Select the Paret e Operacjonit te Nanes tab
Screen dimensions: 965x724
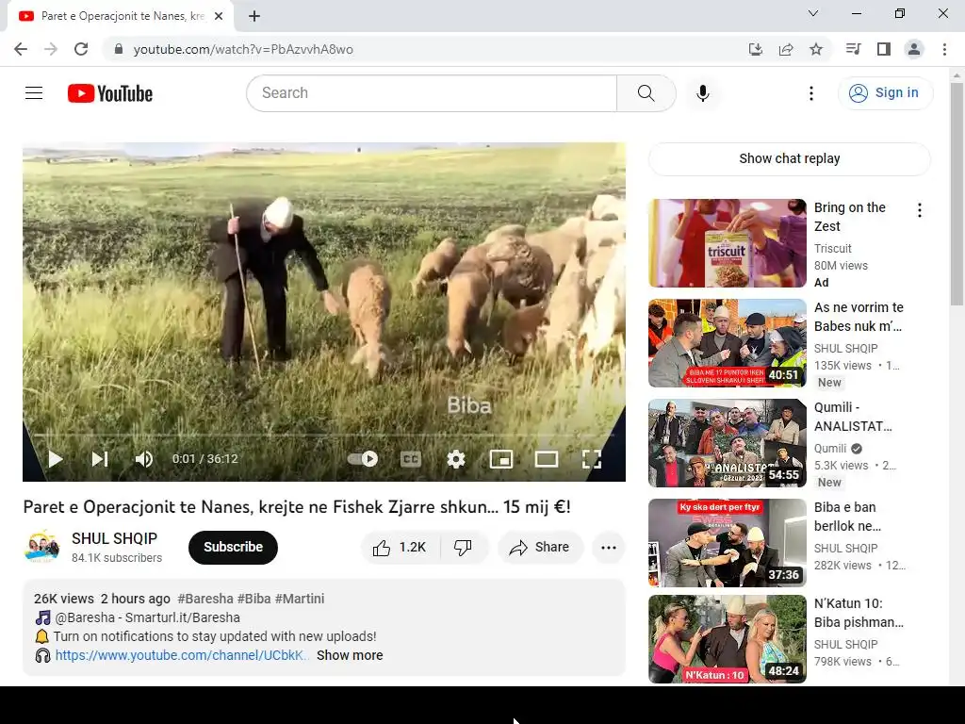[x=121, y=16]
